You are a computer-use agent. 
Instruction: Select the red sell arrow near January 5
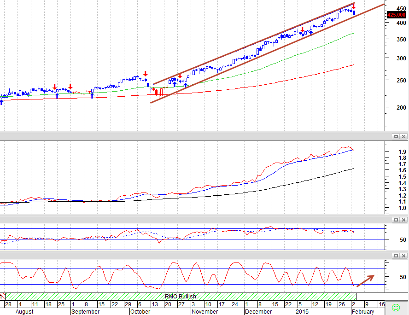point(302,29)
